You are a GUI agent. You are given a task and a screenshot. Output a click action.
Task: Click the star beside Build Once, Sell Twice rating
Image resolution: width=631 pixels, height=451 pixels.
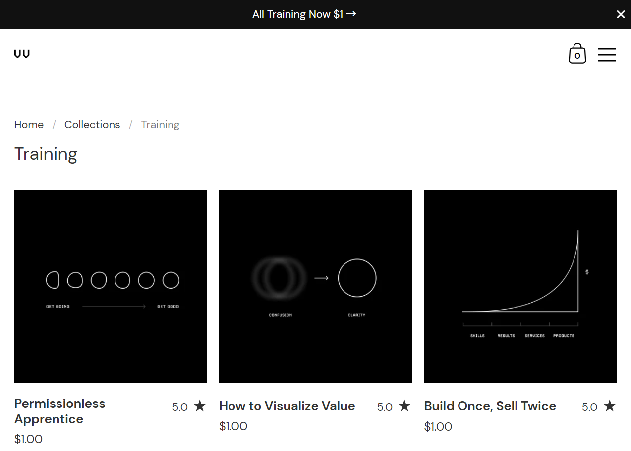(610, 406)
